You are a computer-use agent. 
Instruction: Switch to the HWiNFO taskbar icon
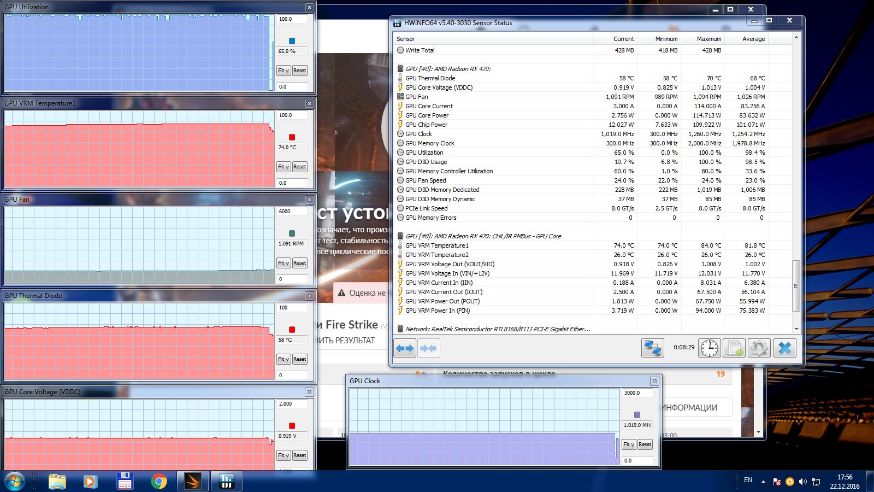coord(226,482)
